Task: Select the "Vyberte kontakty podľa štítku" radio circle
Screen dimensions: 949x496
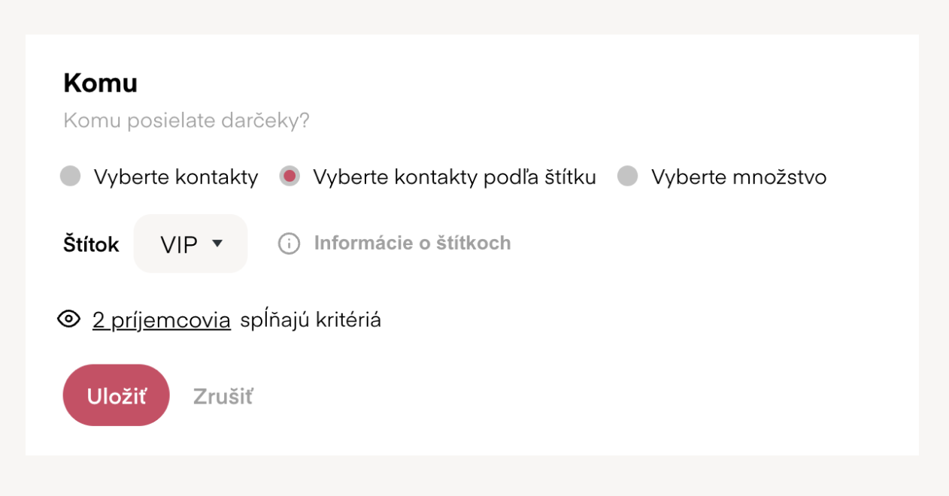Action: 290,177
